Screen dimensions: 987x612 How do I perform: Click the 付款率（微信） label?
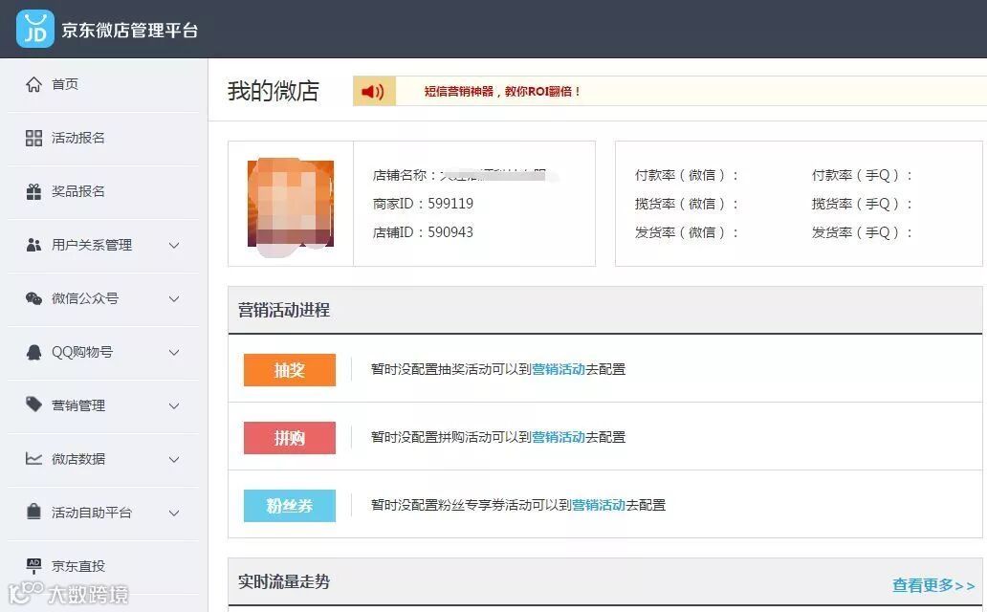point(686,176)
